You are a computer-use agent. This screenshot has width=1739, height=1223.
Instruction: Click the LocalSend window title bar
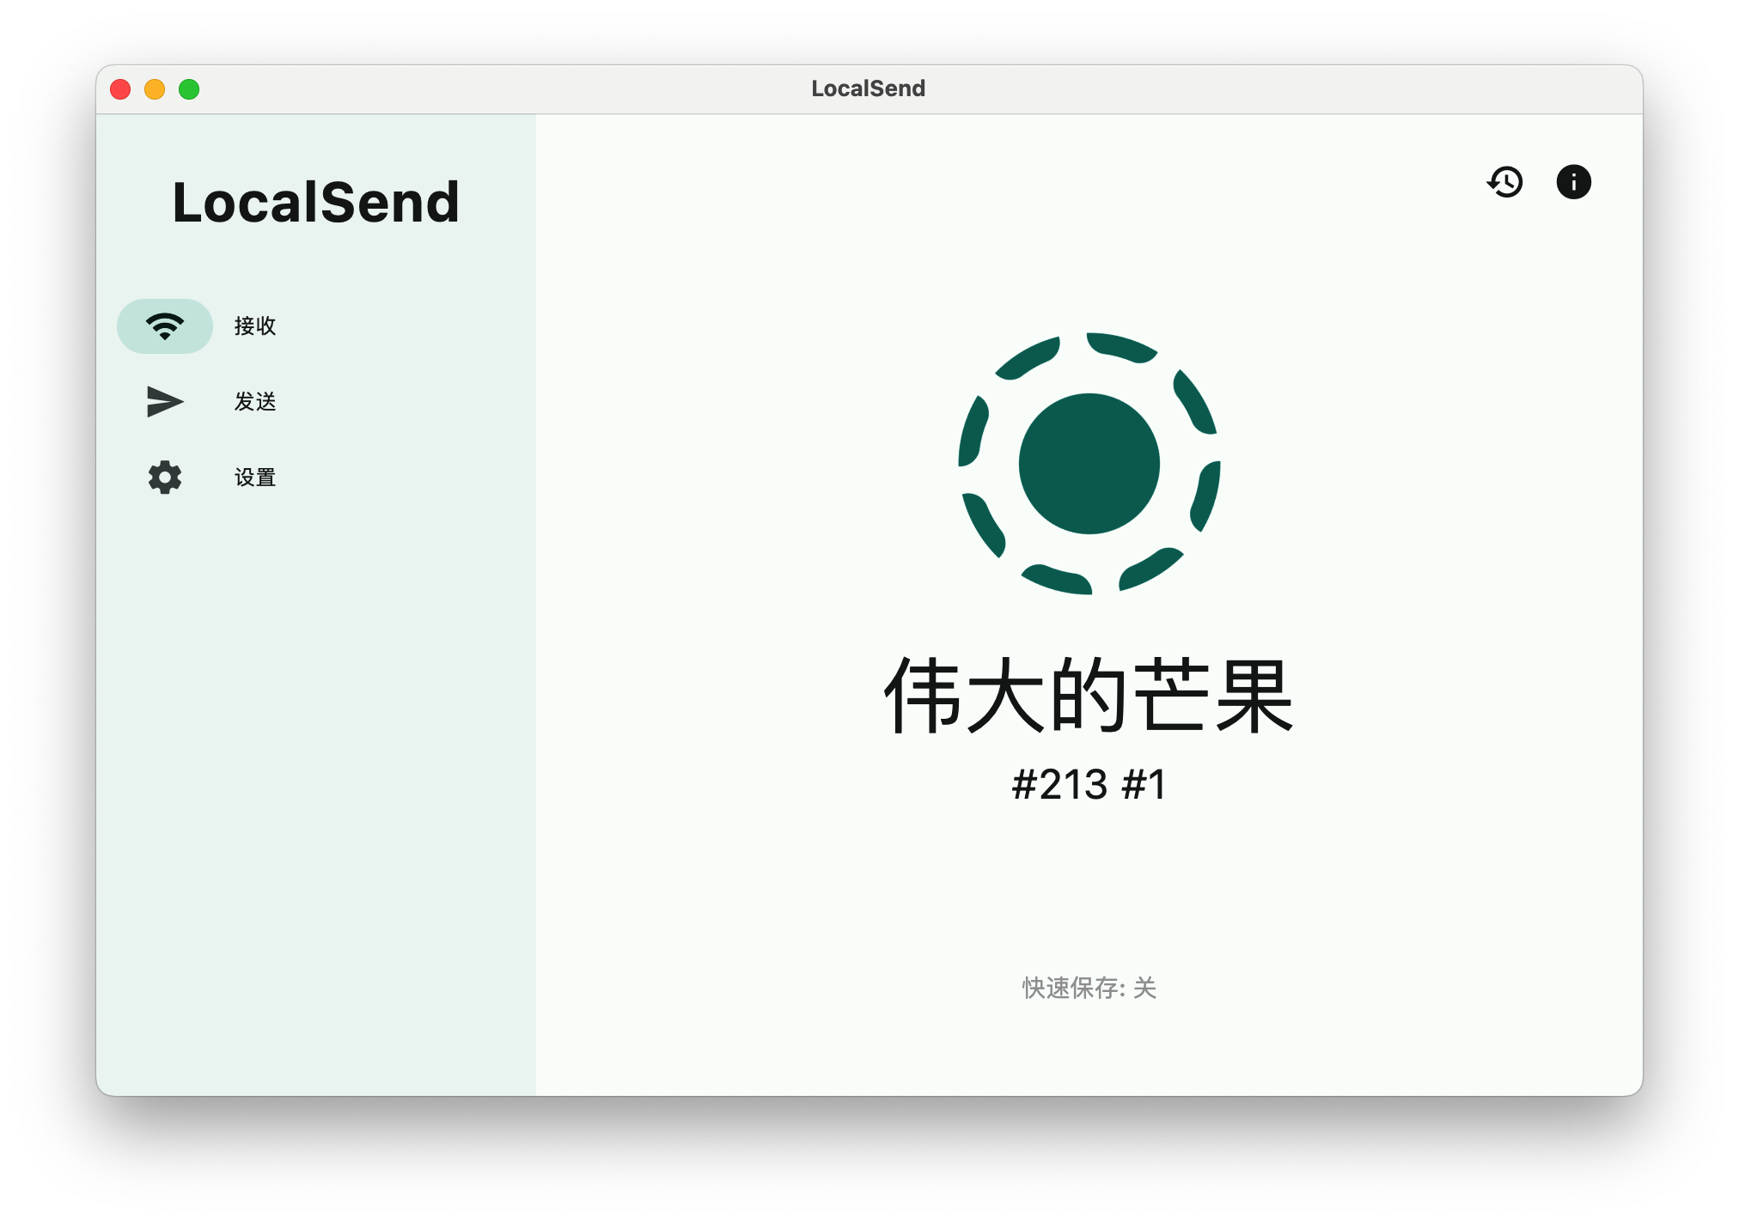pyautogui.click(x=868, y=88)
